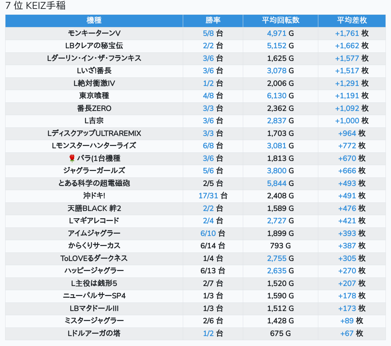Click the 17/31 win rate link for 沖ドキ!

[208, 196]
